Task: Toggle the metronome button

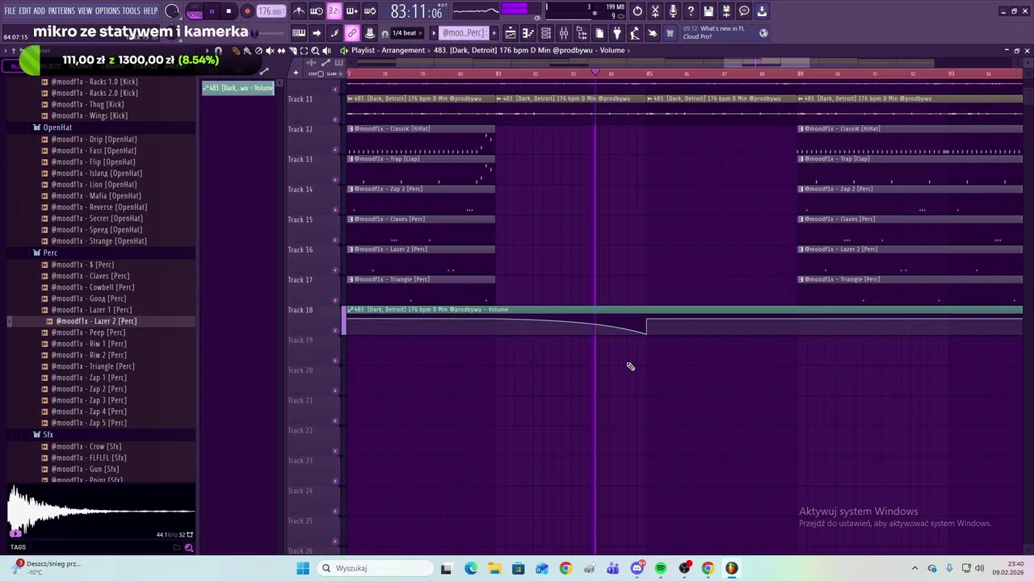Action: (299, 11)
